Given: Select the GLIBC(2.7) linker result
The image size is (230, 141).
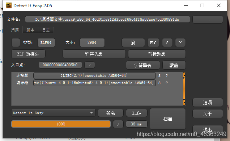Looking at the screenshot, I should point(94,75).
